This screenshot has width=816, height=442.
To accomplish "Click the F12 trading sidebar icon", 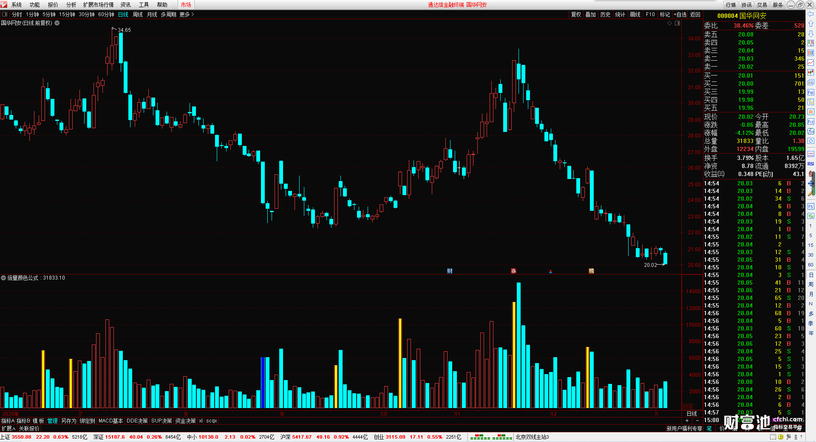I will coord(810,122).
